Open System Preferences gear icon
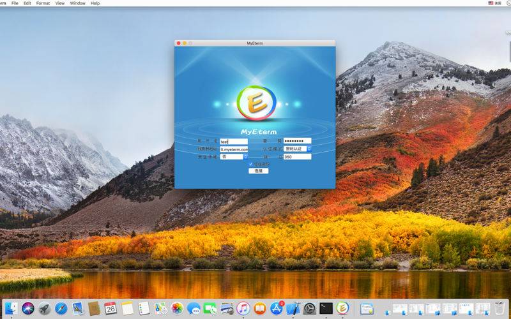The image size is (511, 319). [x=309, y=308]
